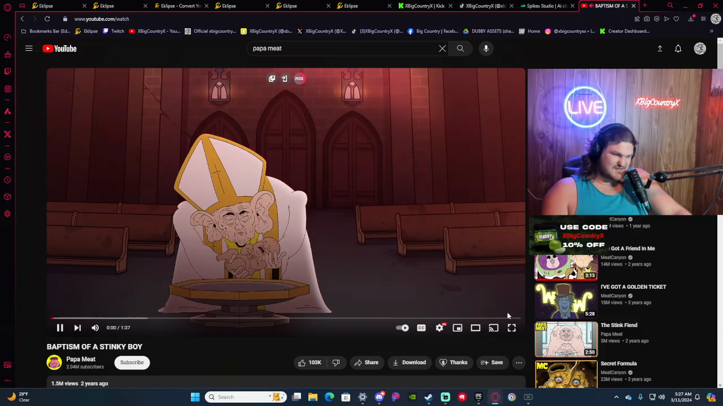This screenshot has height=406, width=723.
Task: Open more actions ellipsis under the video
Action: pos(519,363)
